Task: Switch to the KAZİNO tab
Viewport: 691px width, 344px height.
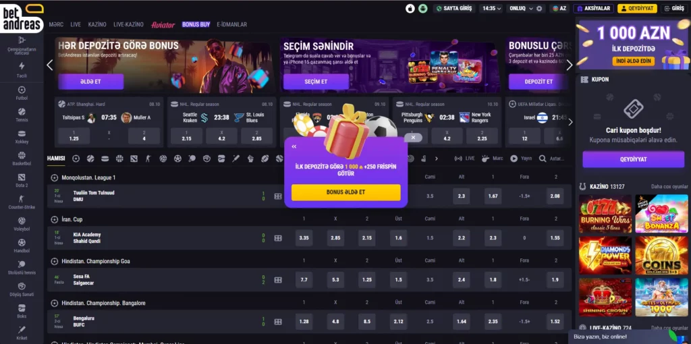Action: click(97, 25)
